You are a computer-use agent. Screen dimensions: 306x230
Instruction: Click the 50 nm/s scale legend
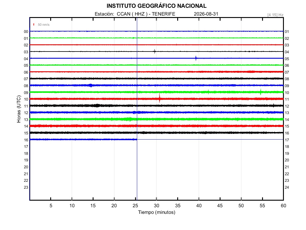click(x=41, y=25)
